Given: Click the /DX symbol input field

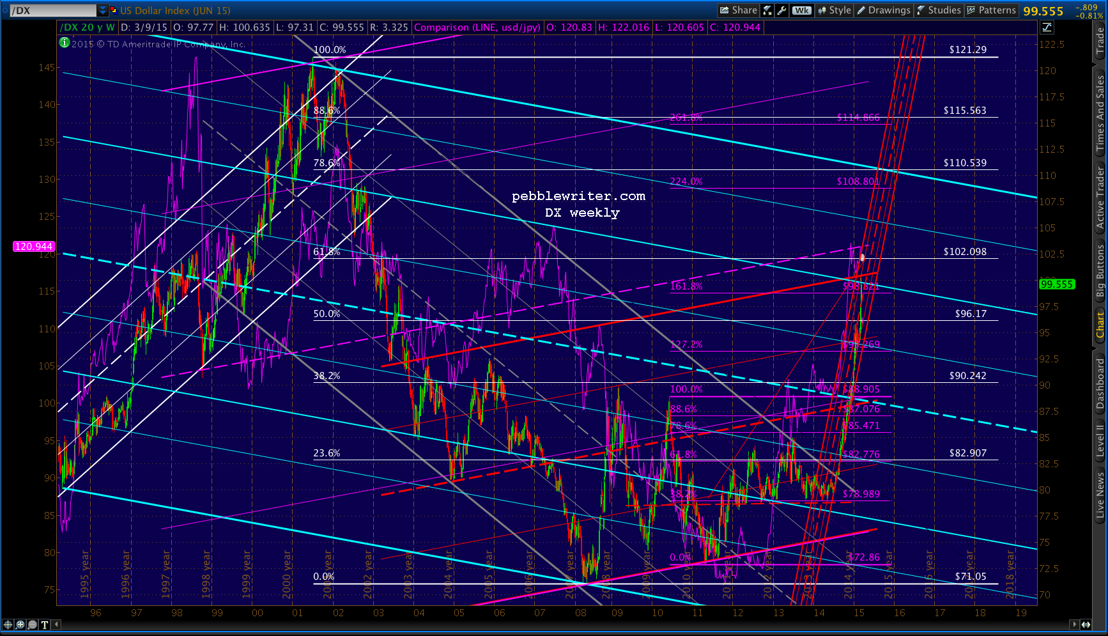Looking at the screenshot, I should [x=54, y=10].
